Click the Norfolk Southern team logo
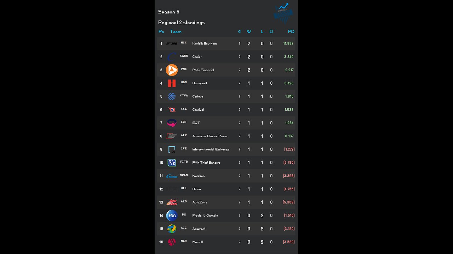The height and width of the screenshot is (254, 453). tap(172, 43)
